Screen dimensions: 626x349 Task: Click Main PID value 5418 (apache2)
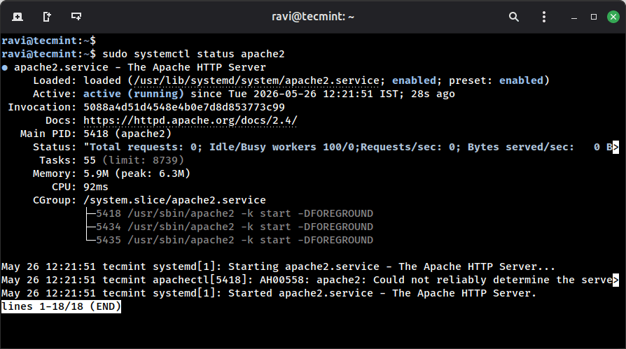pos(127,134)
